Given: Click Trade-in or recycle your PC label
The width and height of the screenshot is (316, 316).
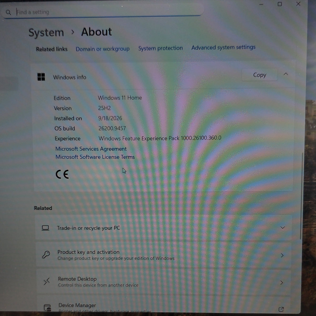Looking at the screenshot, I should point(88,228).
